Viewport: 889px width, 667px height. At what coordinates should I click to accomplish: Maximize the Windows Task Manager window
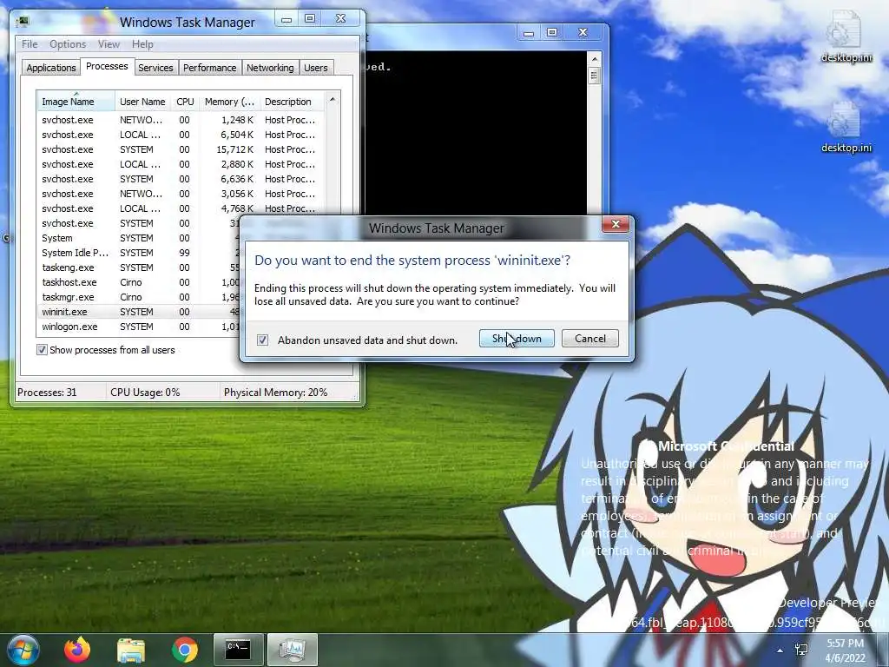(310, 19)
